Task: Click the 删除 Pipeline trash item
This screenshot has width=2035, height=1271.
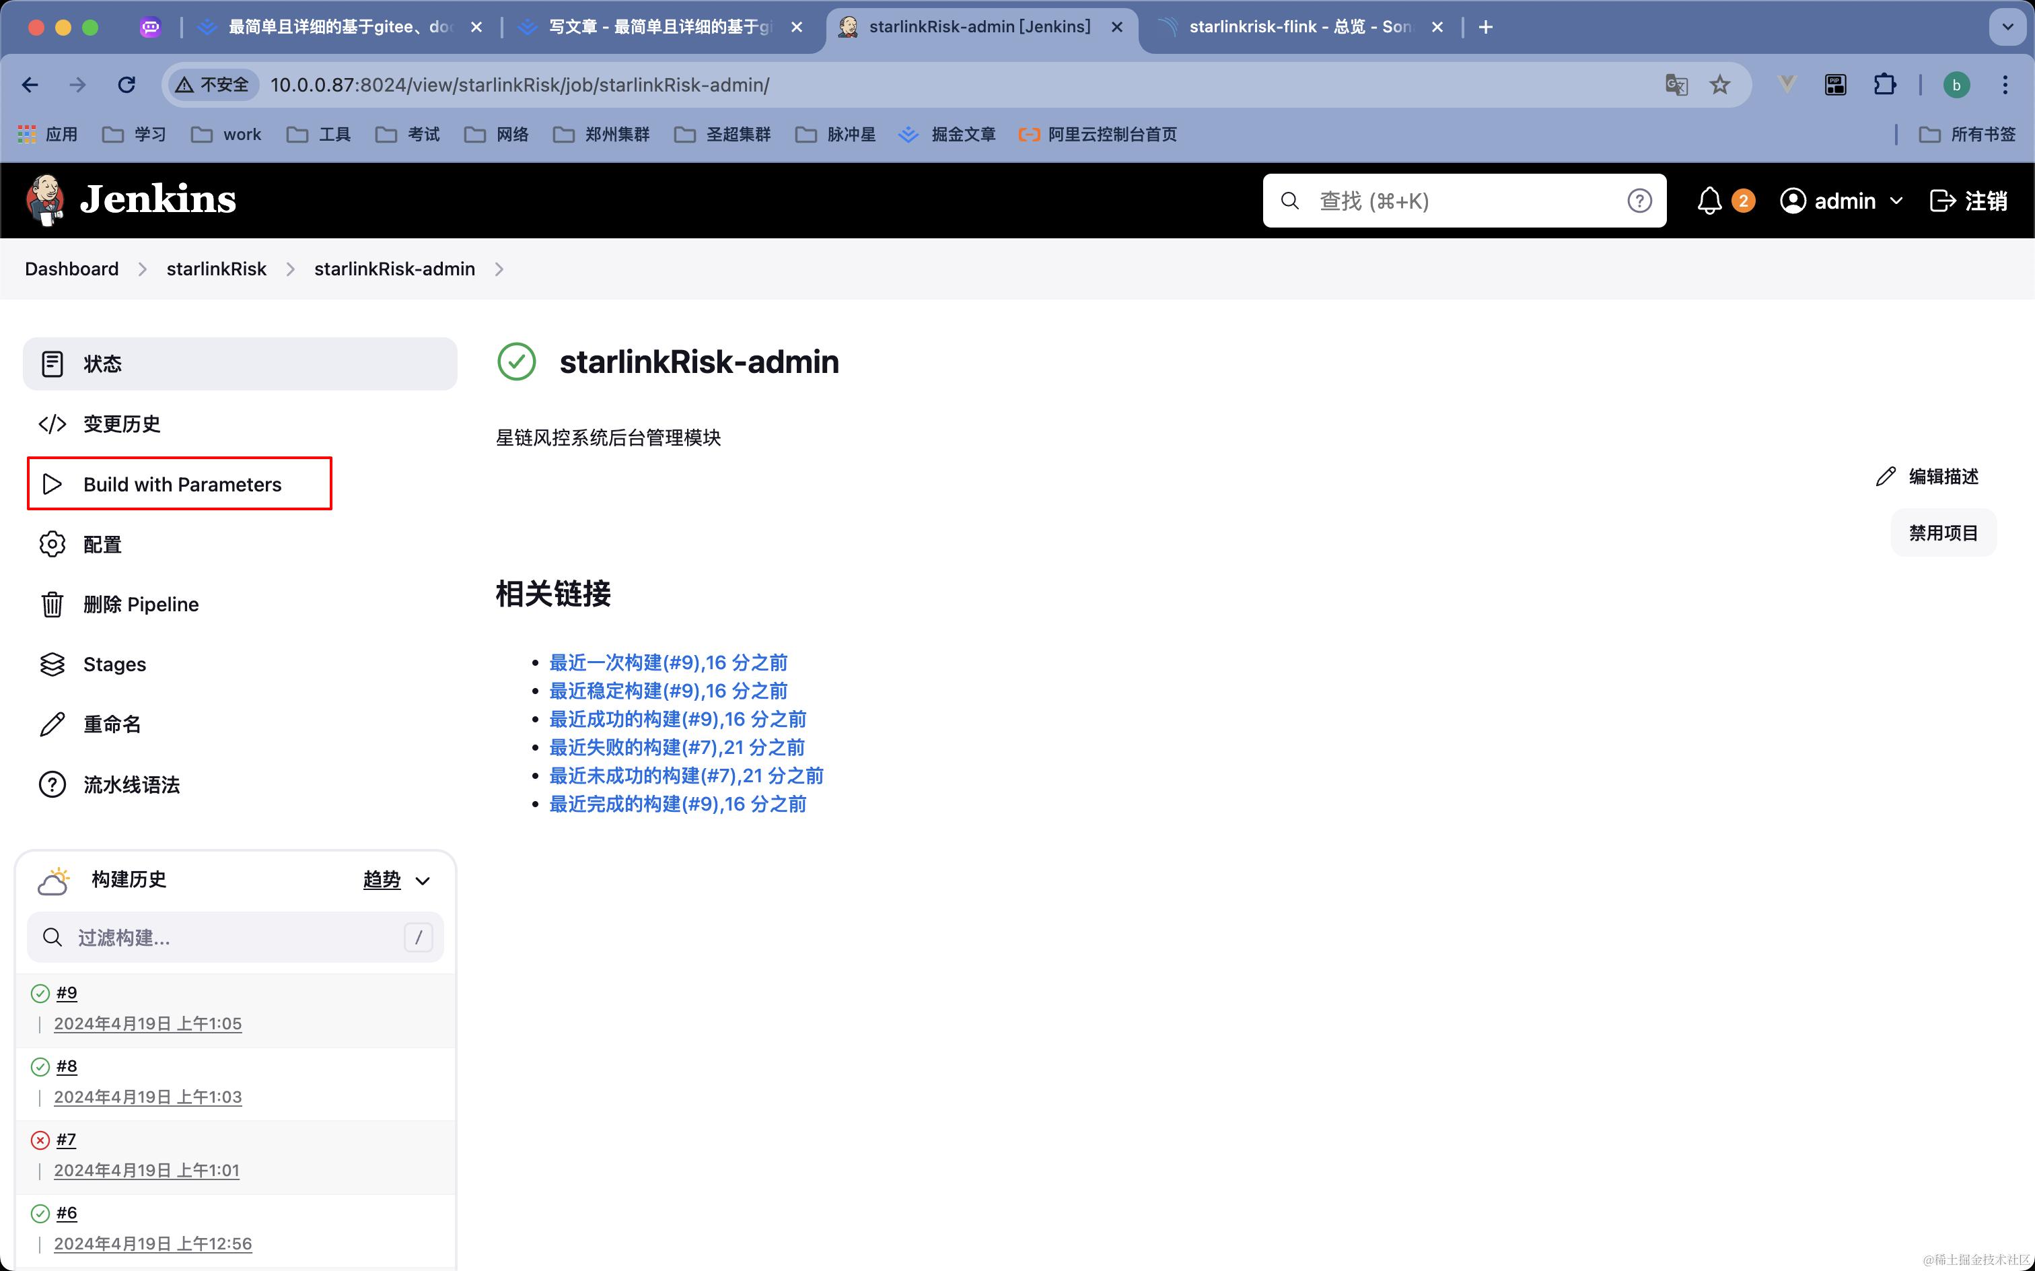Action: 141,605
